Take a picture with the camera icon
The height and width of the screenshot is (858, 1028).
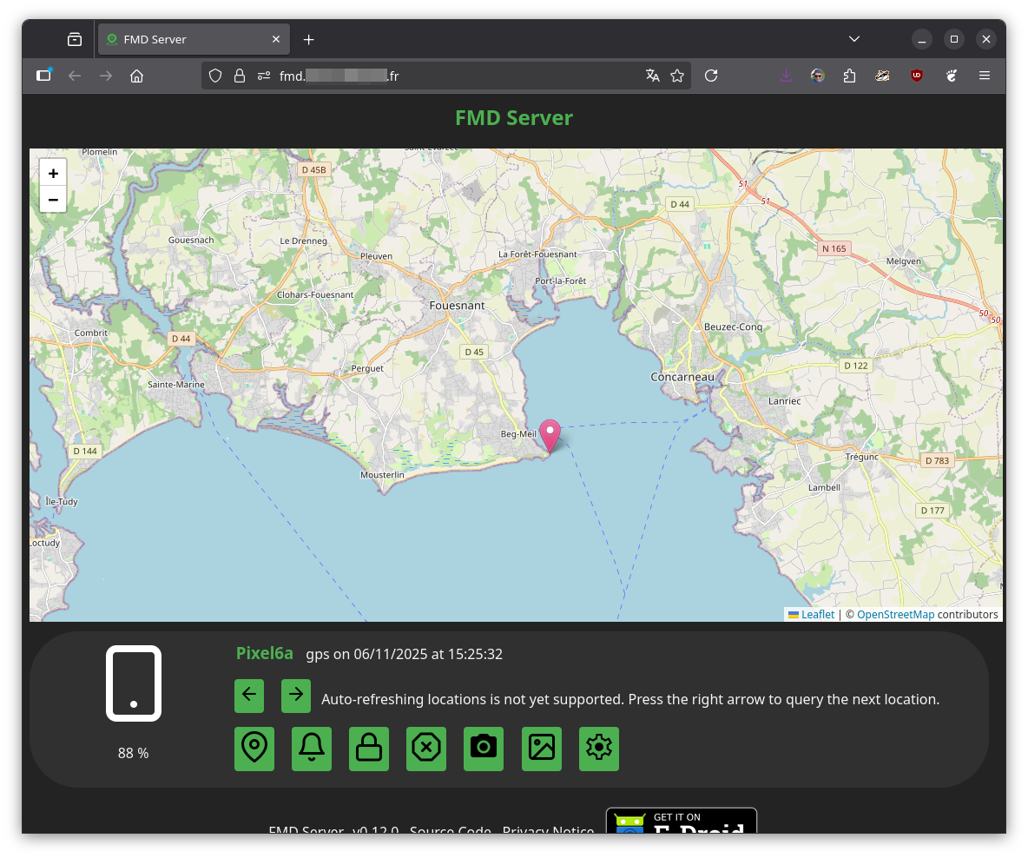[x=484, y=748]
